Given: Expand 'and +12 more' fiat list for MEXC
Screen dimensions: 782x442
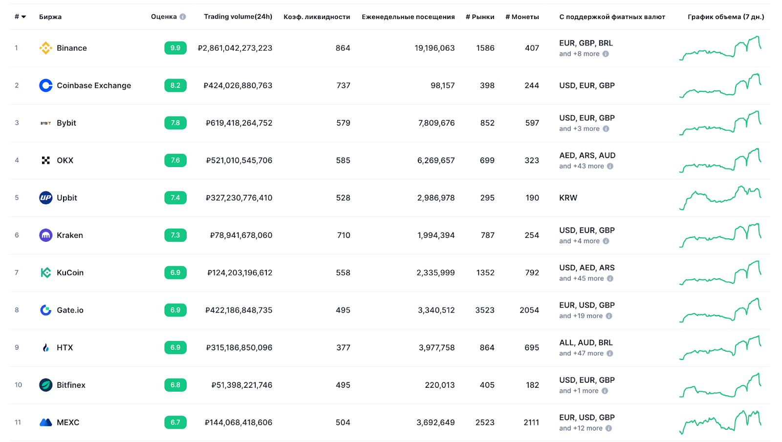Looking at the screenshot, I should (x=581, y=428).
